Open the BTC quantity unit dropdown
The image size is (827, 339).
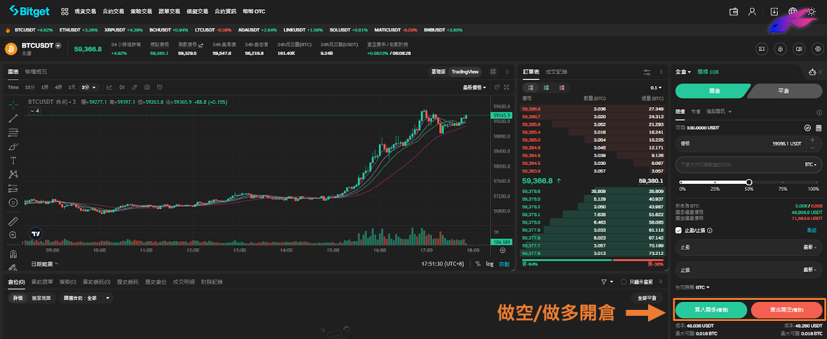point(812,164)
